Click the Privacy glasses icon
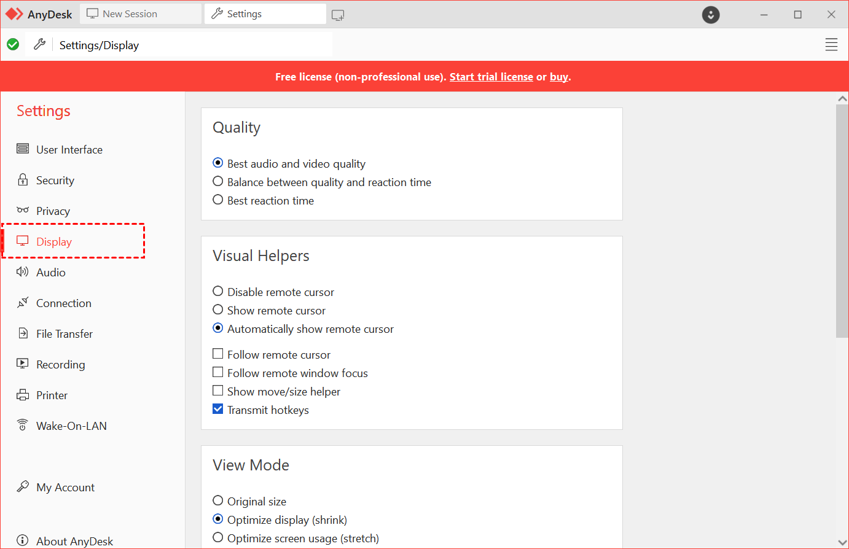 [23, 210]
